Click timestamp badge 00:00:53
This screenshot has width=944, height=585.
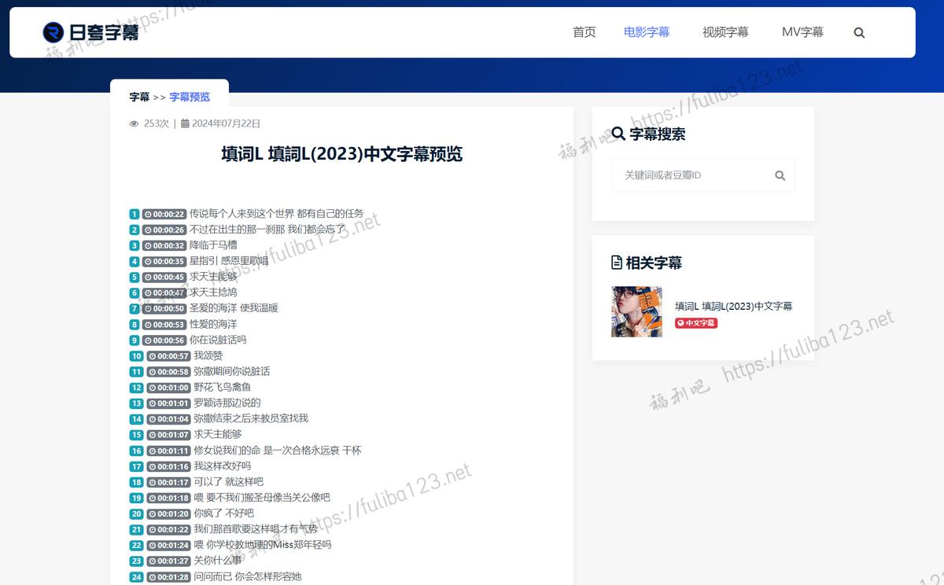click(x=164, y=325)
